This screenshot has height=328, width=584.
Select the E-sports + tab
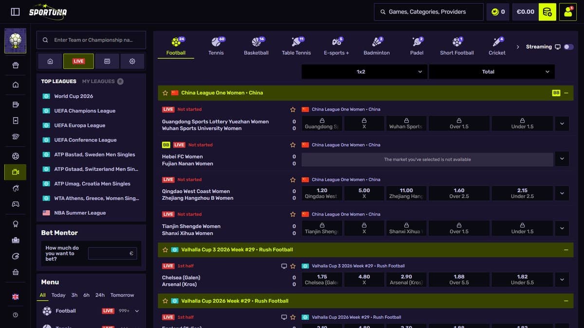coord(336,47)
